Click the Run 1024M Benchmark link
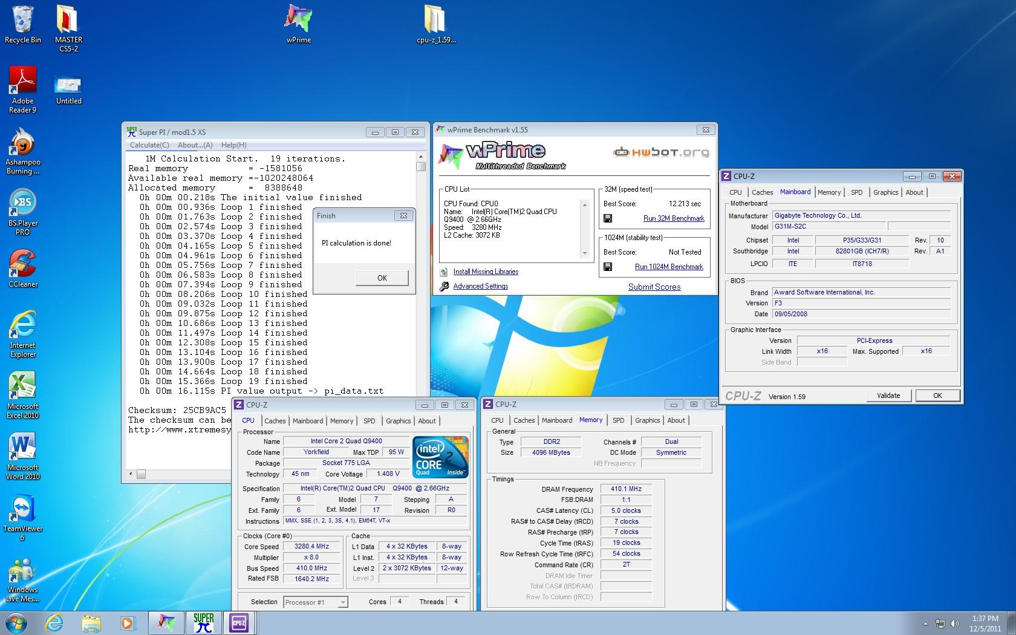 pyautogui.click(x=669, y=267)
